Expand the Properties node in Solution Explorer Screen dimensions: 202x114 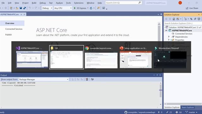pos(169,40)
